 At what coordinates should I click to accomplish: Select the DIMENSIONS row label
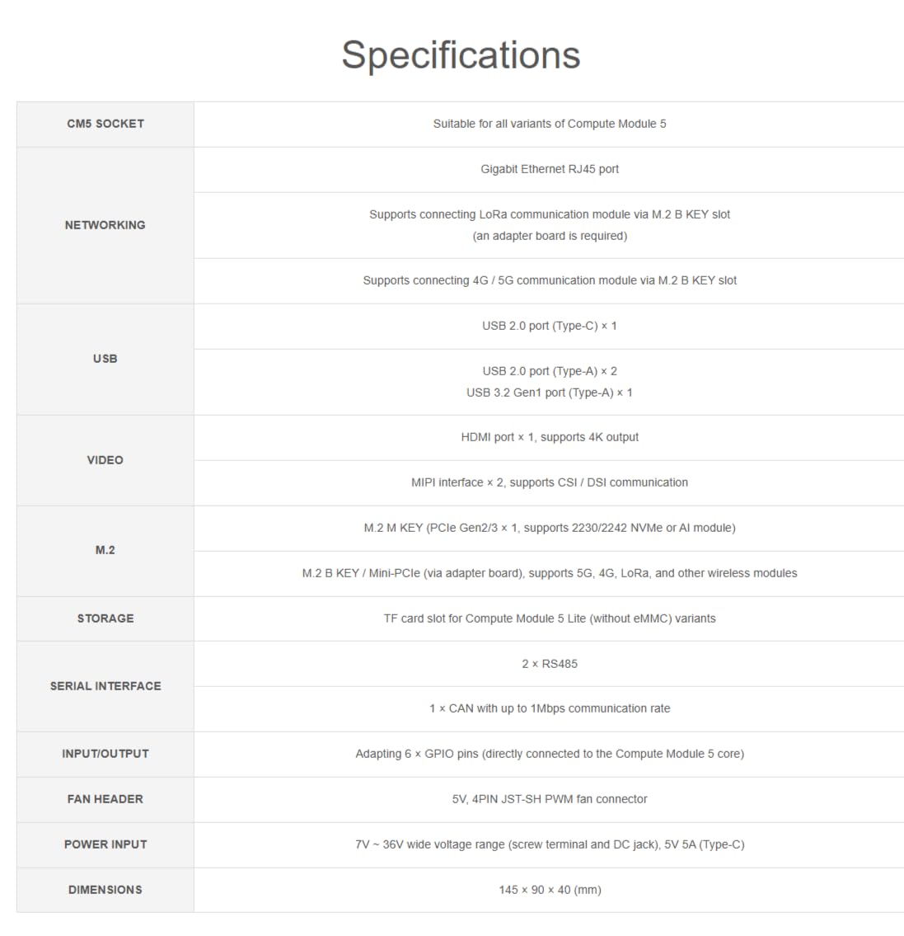coord(105,890)
